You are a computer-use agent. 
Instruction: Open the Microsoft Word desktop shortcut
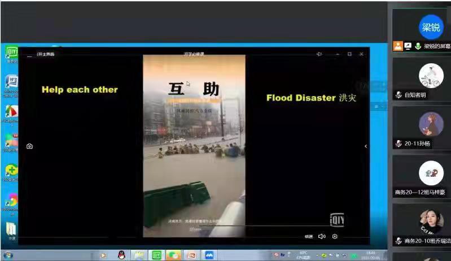click(11, 82)
